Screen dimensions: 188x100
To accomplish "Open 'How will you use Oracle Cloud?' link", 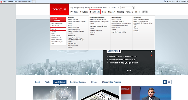I will 122,60.
